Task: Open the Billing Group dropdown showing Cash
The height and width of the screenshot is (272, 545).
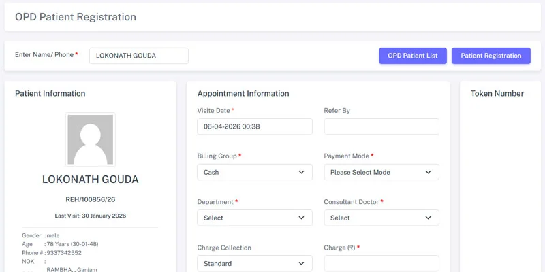Action: (x=255, y=172)
